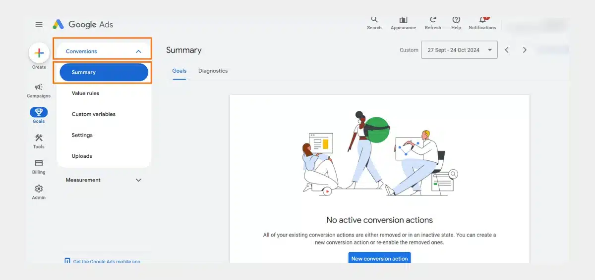
Task: Click New conversion action button
Action: tap(380, 258)
